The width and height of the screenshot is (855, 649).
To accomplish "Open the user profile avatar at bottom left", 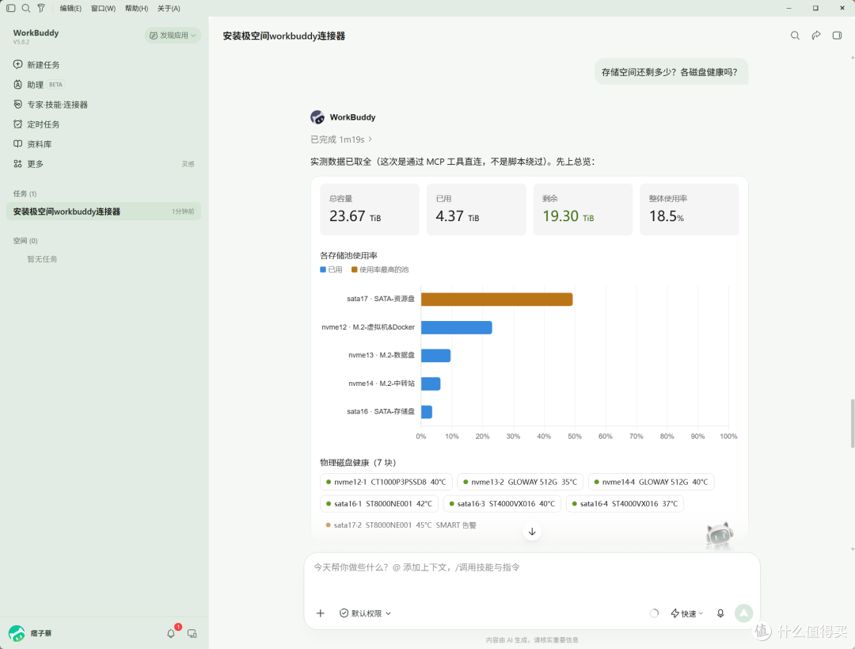I will [17, 633].
